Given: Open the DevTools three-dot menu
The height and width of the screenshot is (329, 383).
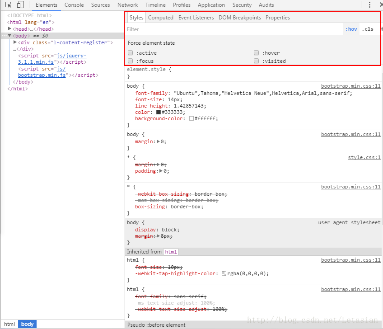Looking at the screenshot, I should point(369,5).
